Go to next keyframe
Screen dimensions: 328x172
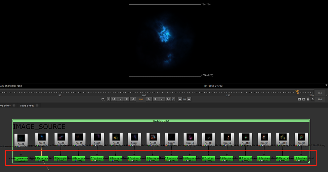tap(162, 99)
